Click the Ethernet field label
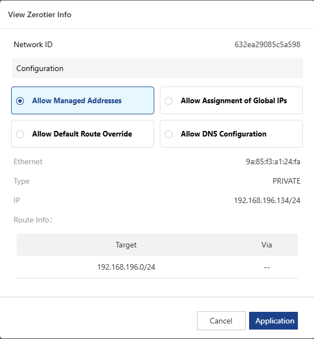Viewport: 314px width, 339px height. pyautogui.click(x=28, y=161)
